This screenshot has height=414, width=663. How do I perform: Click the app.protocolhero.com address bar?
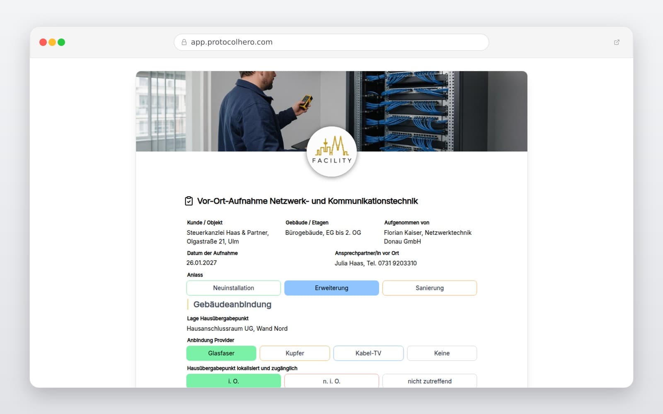click(x=331, y=42)
